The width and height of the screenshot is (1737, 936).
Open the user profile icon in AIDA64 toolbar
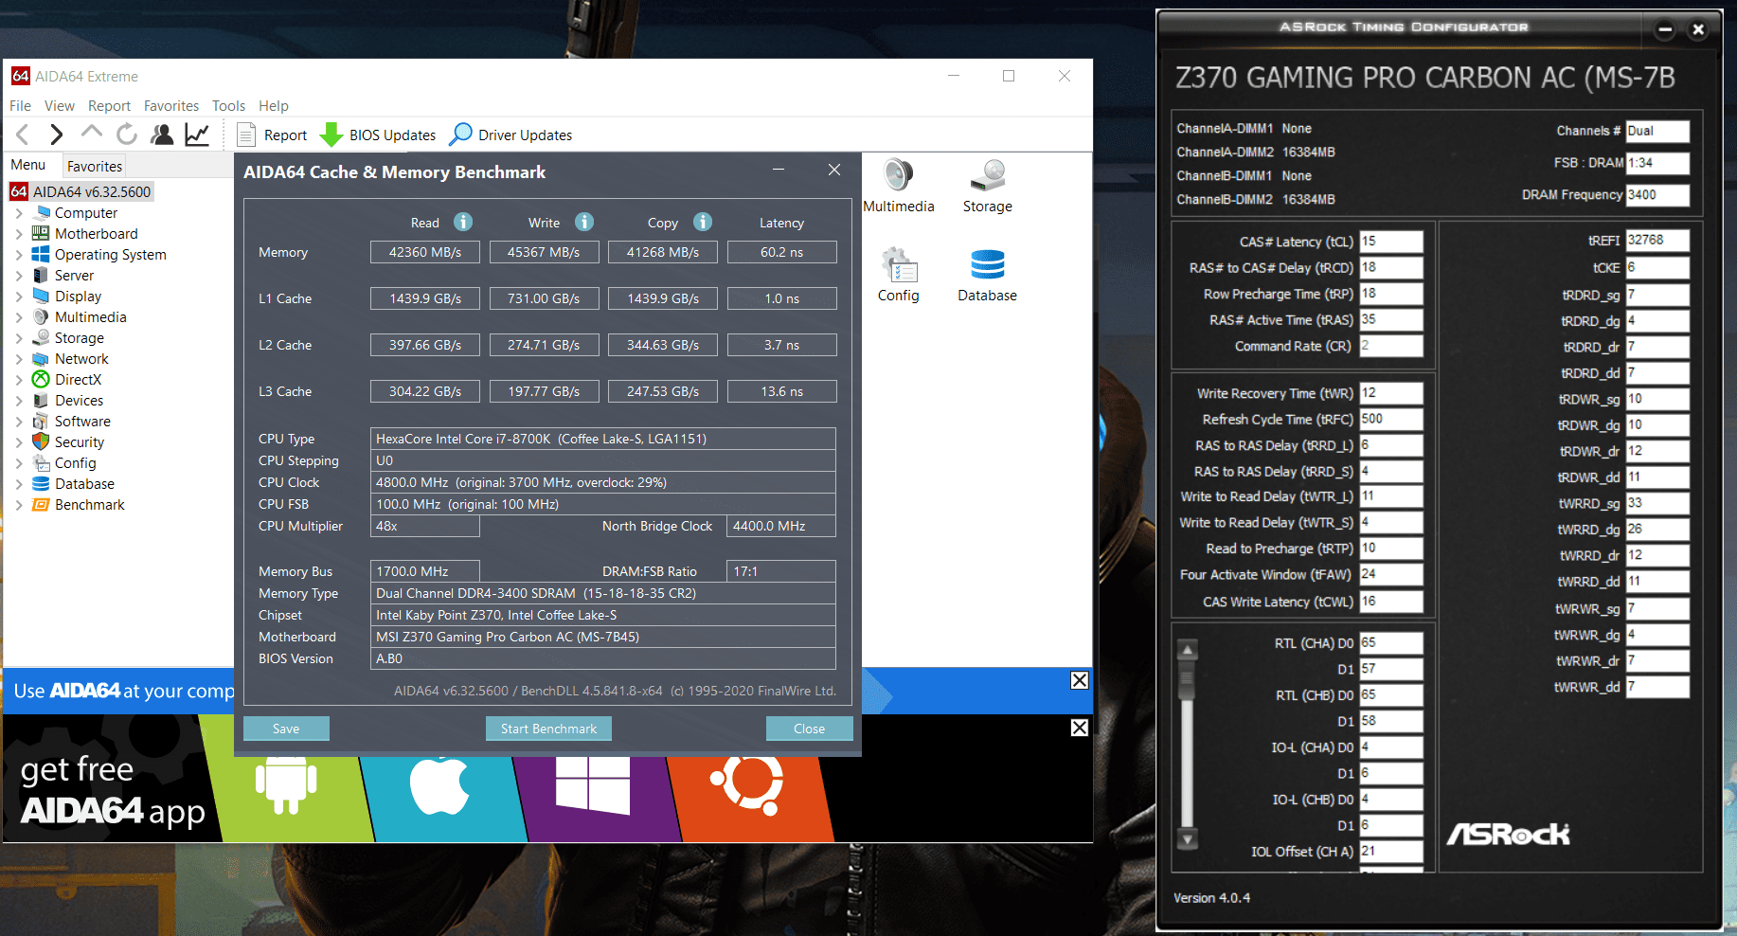[162, 135]
